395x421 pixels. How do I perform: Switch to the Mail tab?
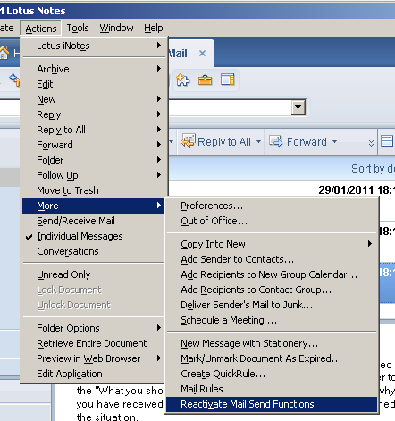178,54
